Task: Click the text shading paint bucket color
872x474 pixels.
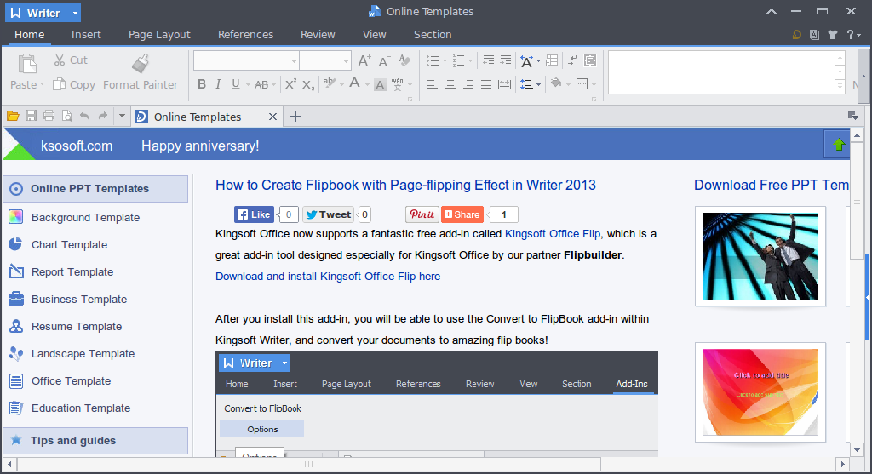Action: tap(555, 83)
